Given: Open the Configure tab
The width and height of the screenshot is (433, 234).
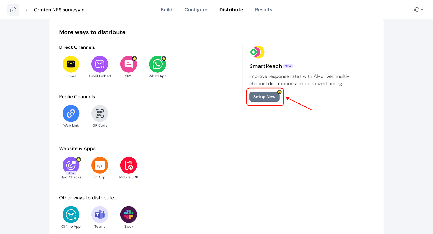Looking at the screenshot, I should coord(196,10).
